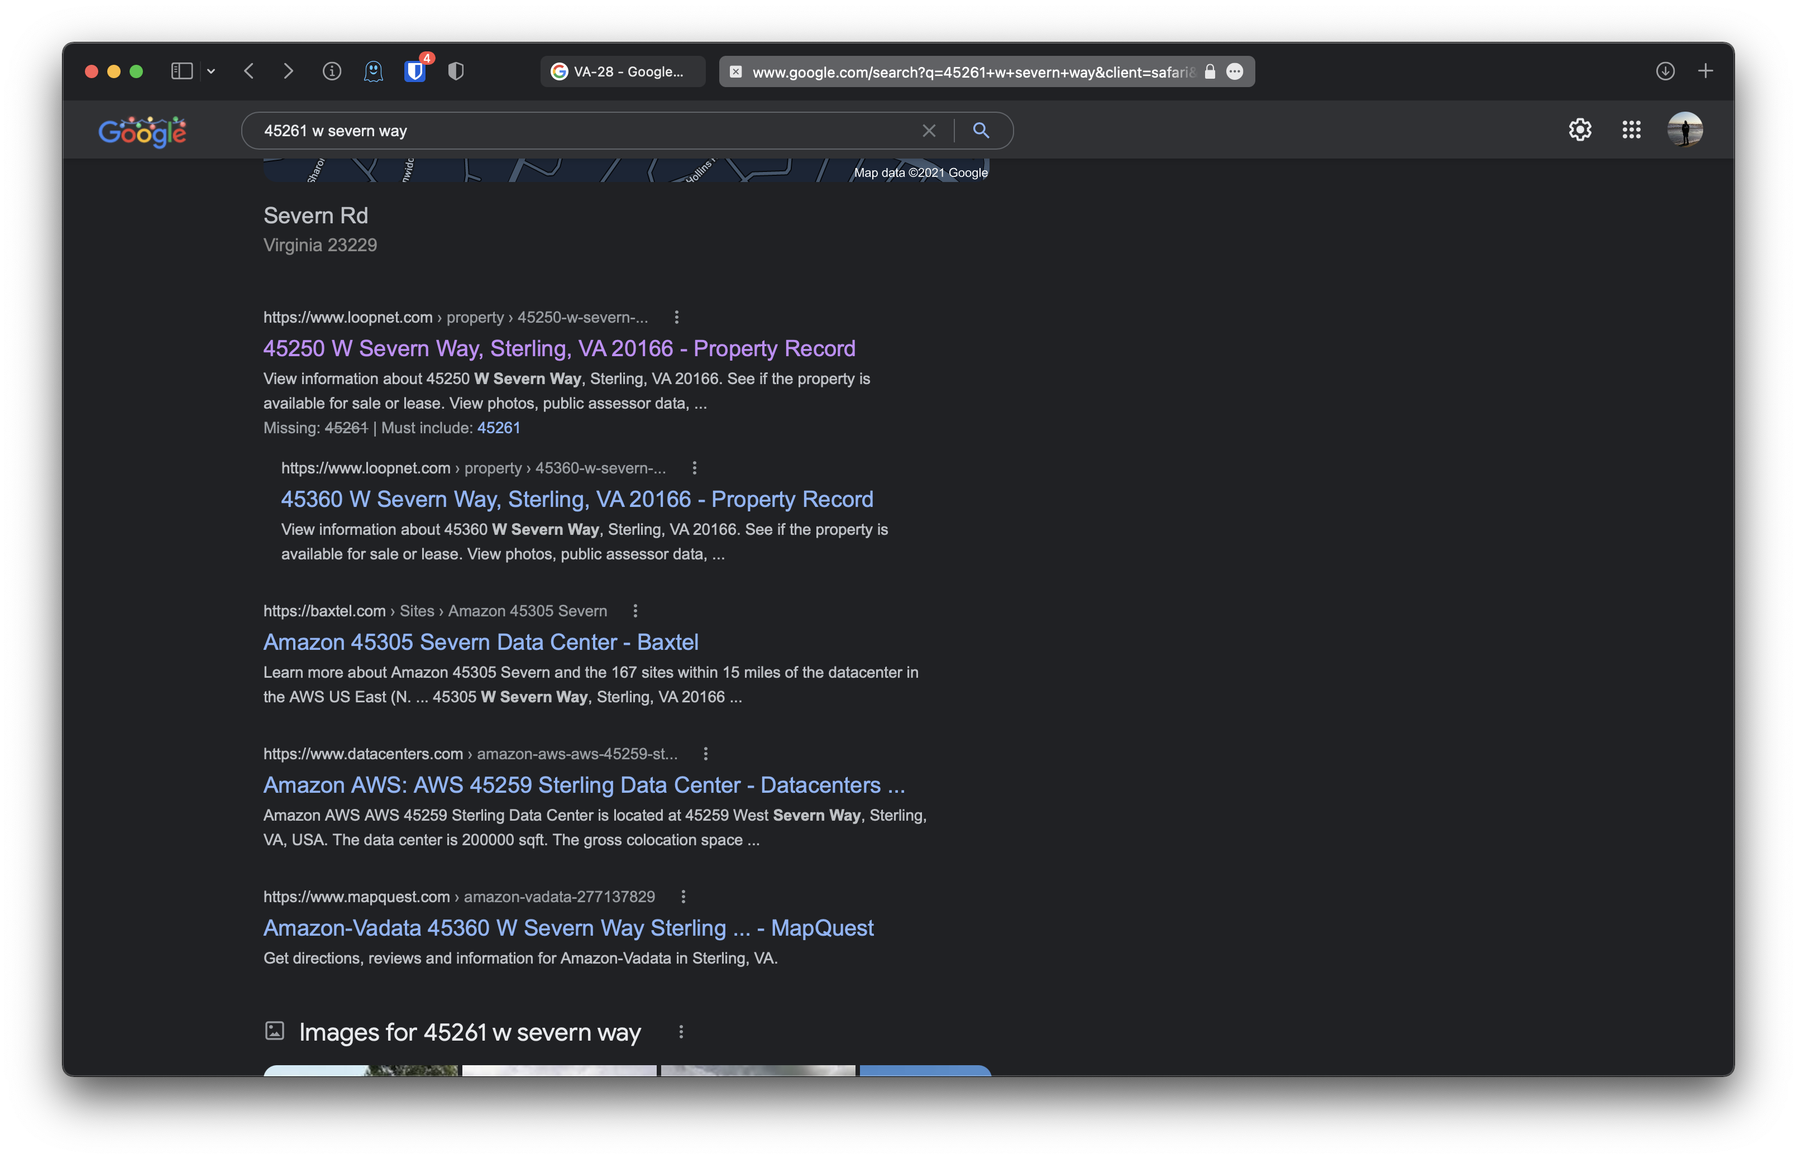
Task: Open a new tab with plus button
Action: (1706, 71)
